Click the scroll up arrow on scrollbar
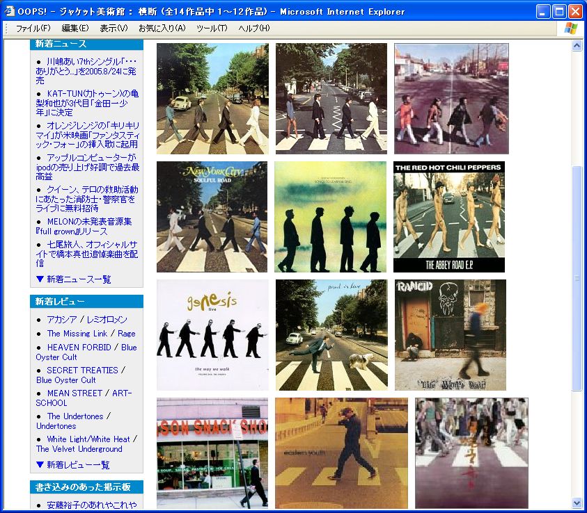The width and height of the screenshot is (587, 513). [x=577, y=46]
